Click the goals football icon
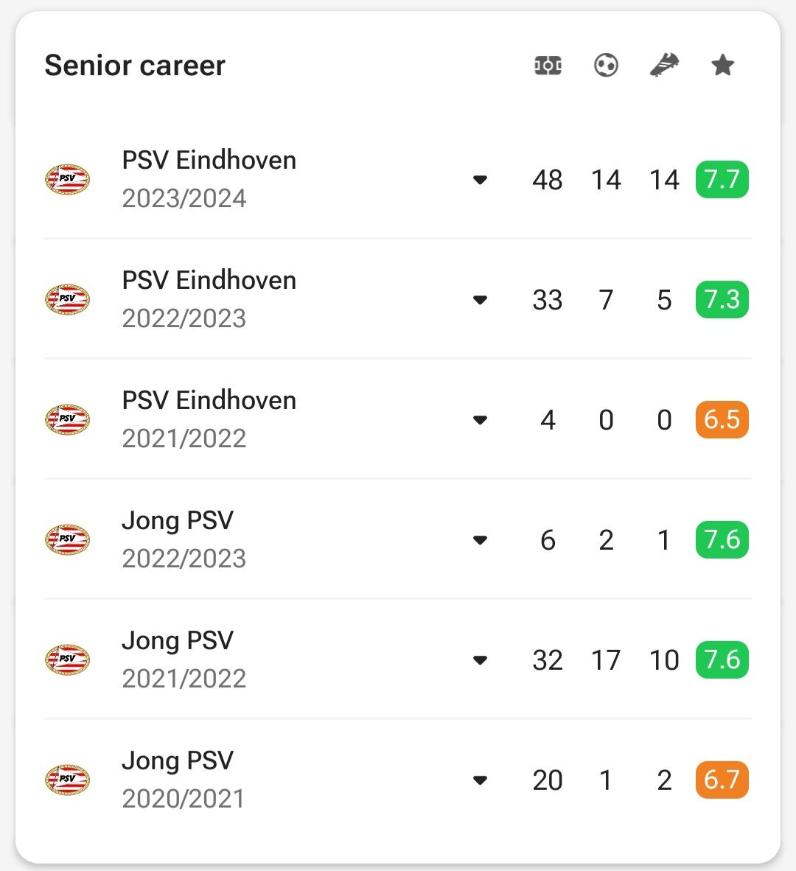The width and height of the screenshot is (796, 871). click(x=606, y=65)
